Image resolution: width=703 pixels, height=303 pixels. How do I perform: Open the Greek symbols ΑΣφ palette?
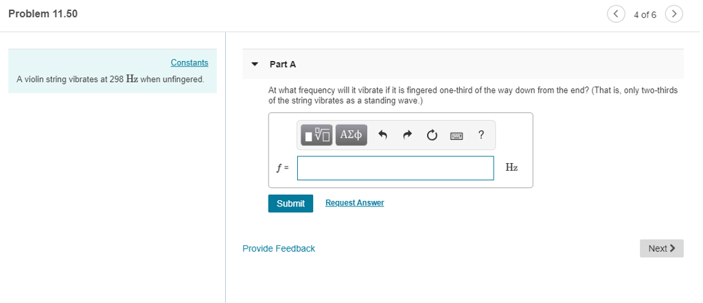(x=351, y=135)
